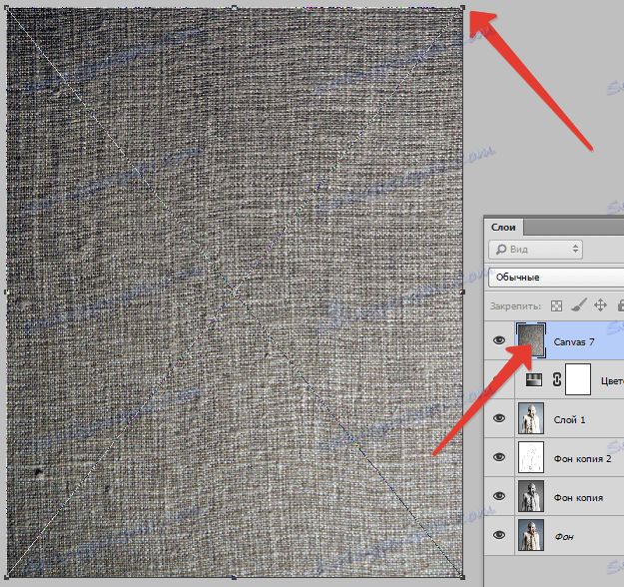Screen dimensions: 624x587
Task: Switch to the Слои tab
Action: [x=503, y=228]
